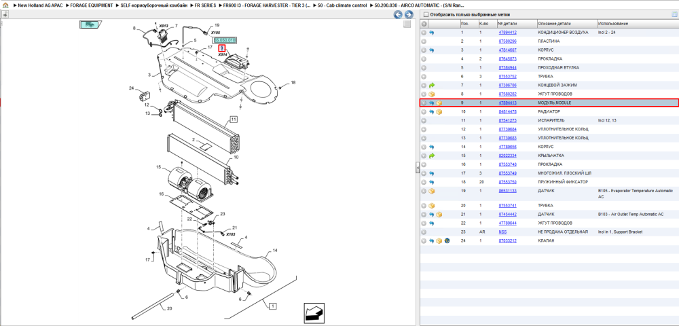Open the '50 - Cab climate control' breadcrumb
The width and height of the screenshot is (679, 326).
[342, 5]
